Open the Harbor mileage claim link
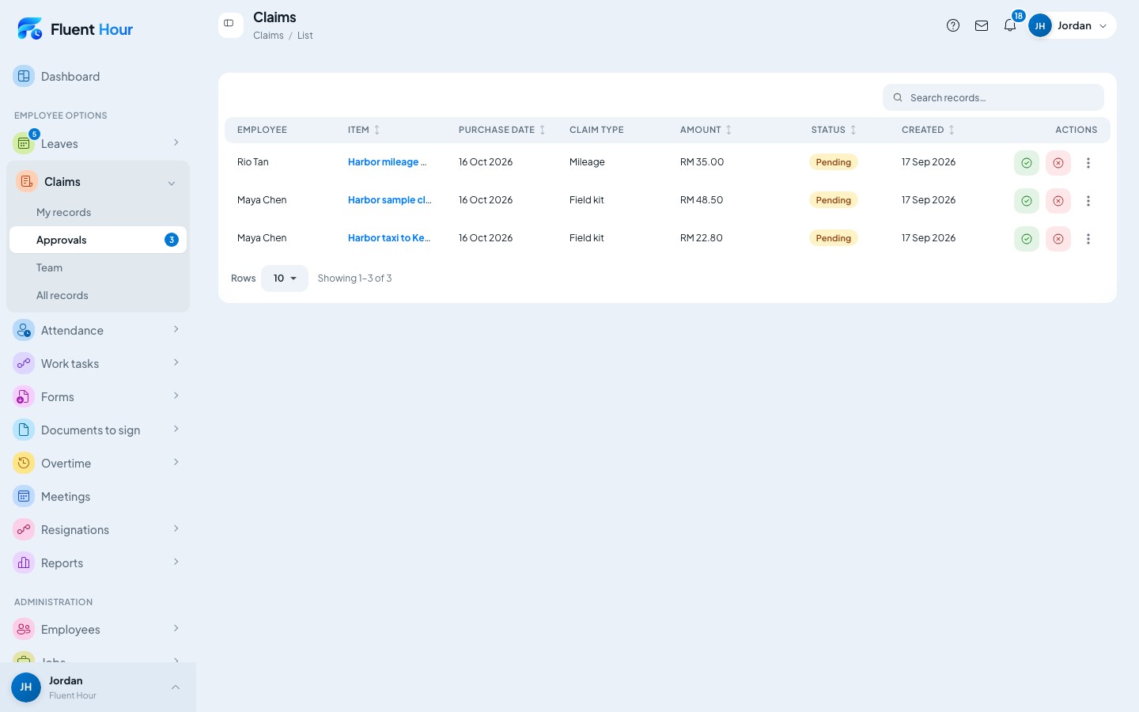1139x712 pixels. coord(388,162)
